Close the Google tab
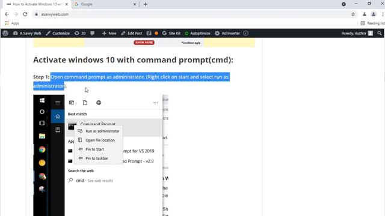 point(135,4)
